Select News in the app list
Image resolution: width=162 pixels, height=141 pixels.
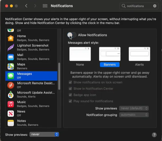pos(31,113)
